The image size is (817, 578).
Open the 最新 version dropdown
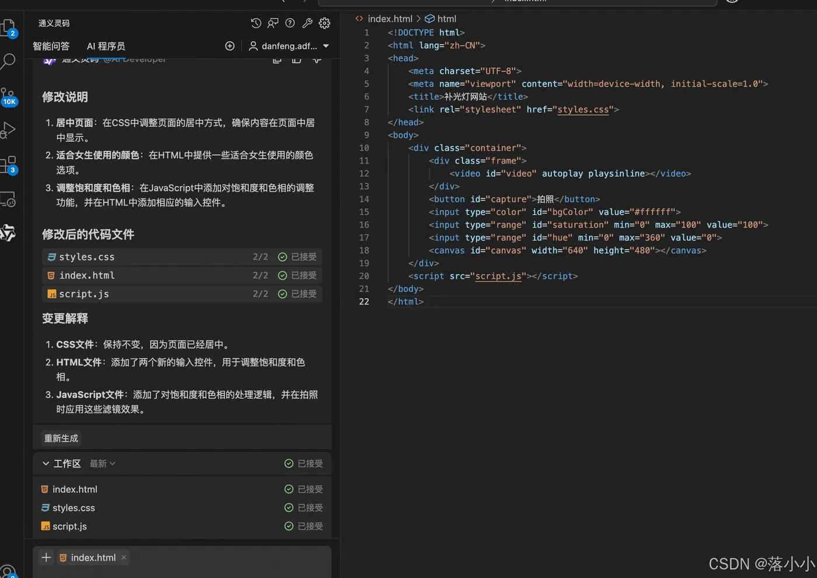(x=103, y=464)
